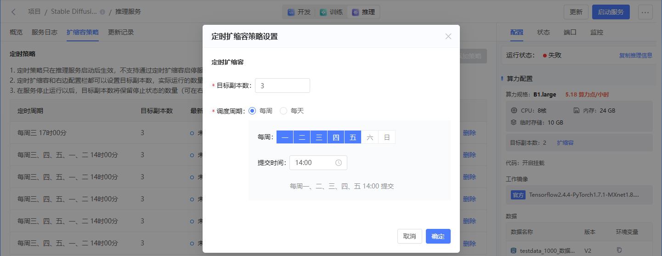Open the 提交时间 time picker
The image size is (662, 256).
[x=315, y=163]
